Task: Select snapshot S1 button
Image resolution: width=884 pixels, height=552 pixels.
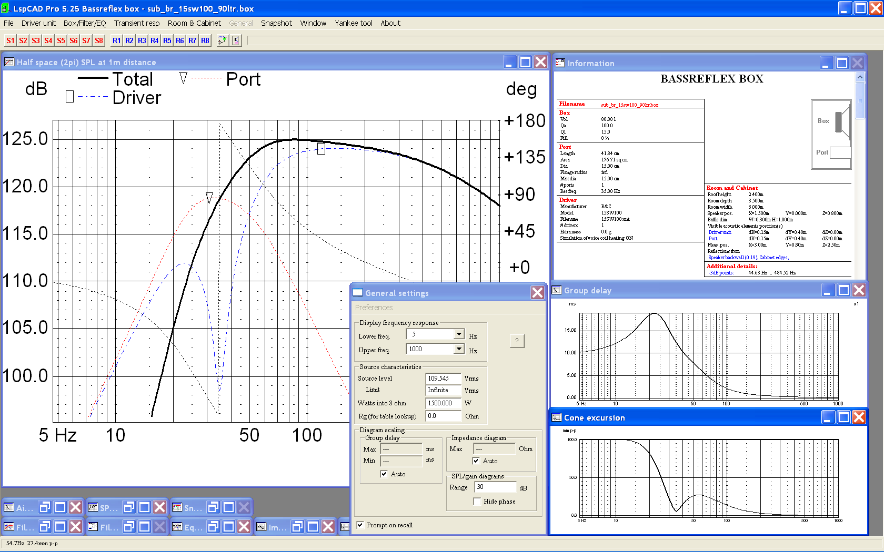Action: 11,40
